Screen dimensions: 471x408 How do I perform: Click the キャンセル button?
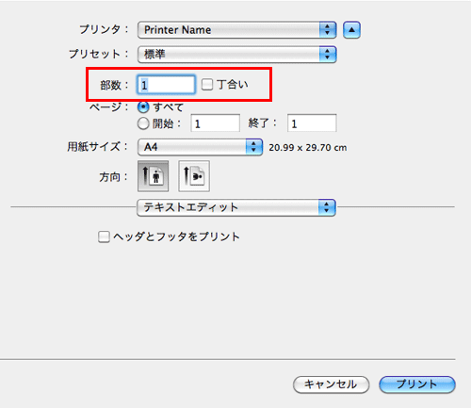pyautogui.click(x=331, y=384)
